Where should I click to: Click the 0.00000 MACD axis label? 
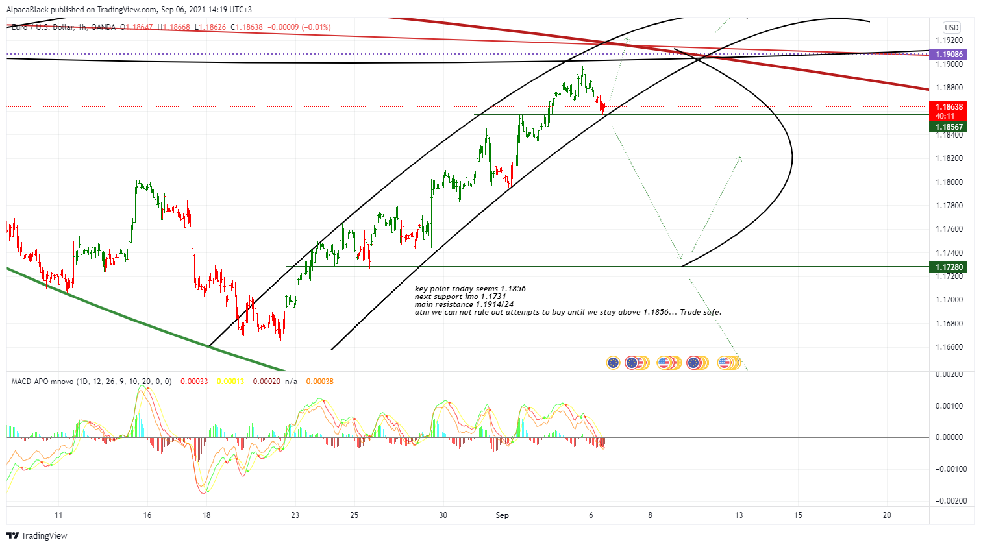pyautogui.click(x=949, y=437)
